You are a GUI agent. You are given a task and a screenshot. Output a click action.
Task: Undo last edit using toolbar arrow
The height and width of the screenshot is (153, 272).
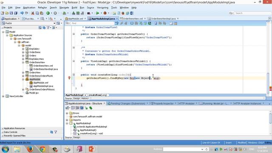[x=22, y=13]
